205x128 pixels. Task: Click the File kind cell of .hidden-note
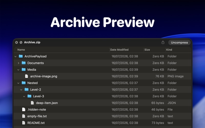[170, 110]
